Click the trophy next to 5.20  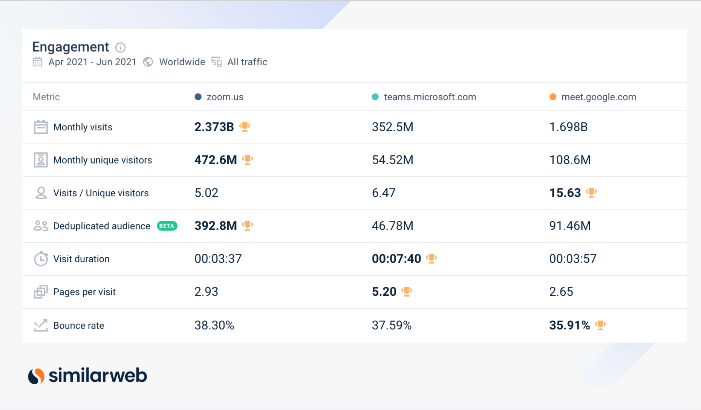407,291
